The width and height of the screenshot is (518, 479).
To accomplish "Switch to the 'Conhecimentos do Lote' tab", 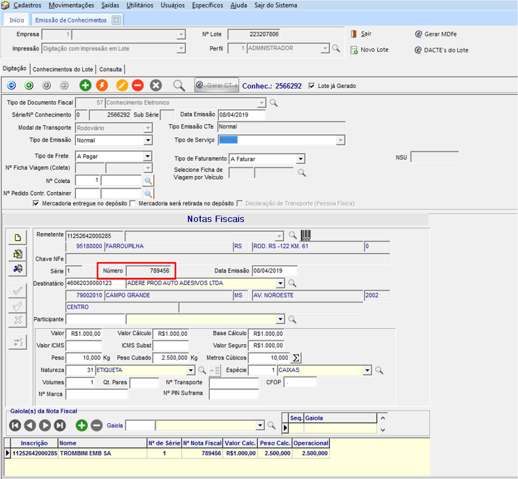I will click(63, 69).
